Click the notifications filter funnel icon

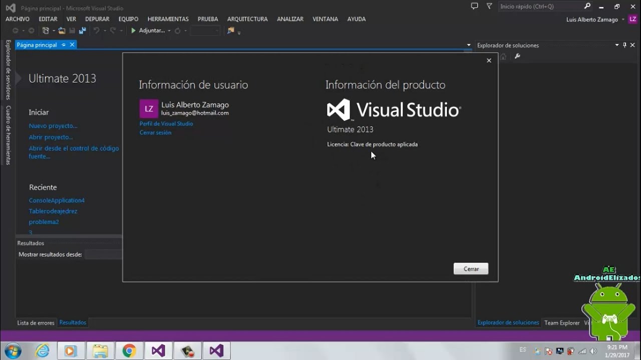[x=489, y=6]
